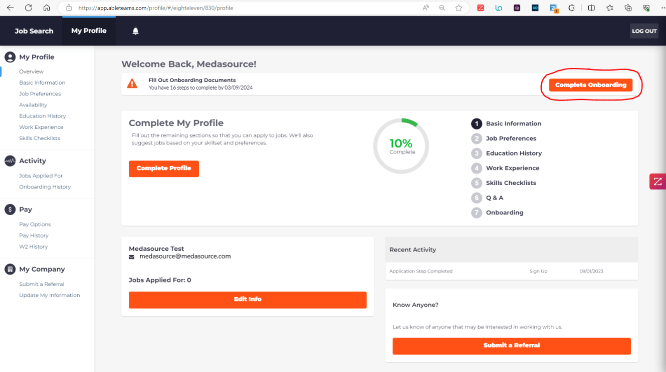This screenshot has width=666, height=372.
Task: Open the browser extensions puzzle icon
Action: 571,8
